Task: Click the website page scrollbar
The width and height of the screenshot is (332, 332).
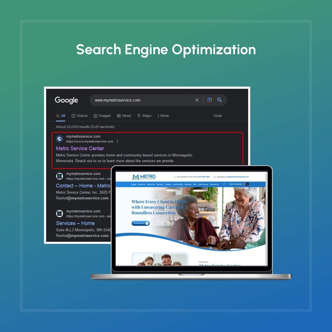Action: coord(267,219)
